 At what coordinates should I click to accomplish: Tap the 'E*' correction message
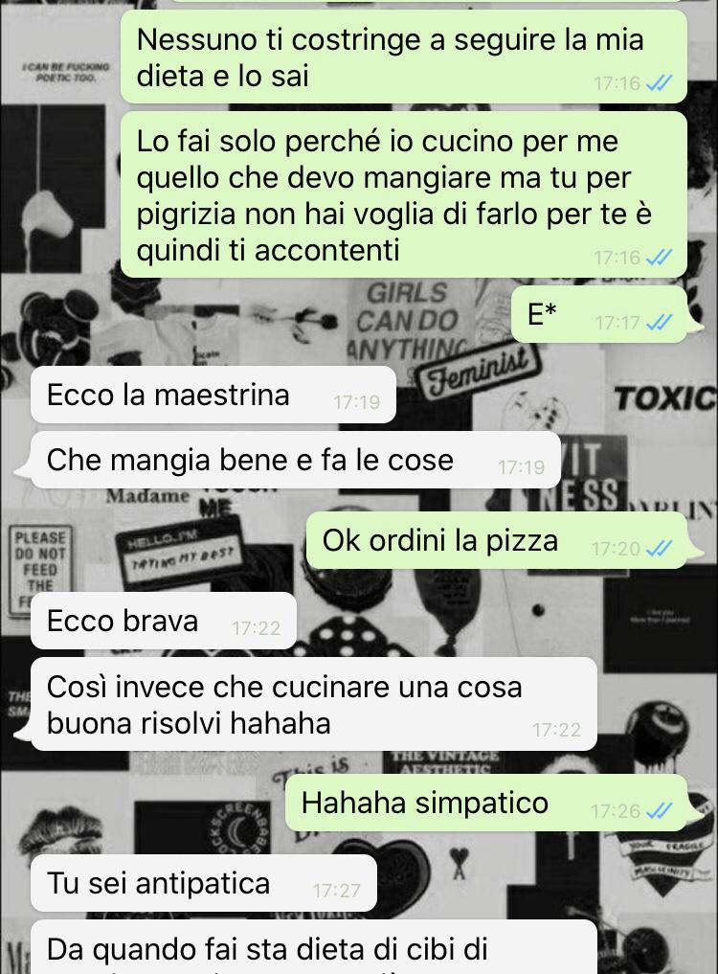[599, 315]
